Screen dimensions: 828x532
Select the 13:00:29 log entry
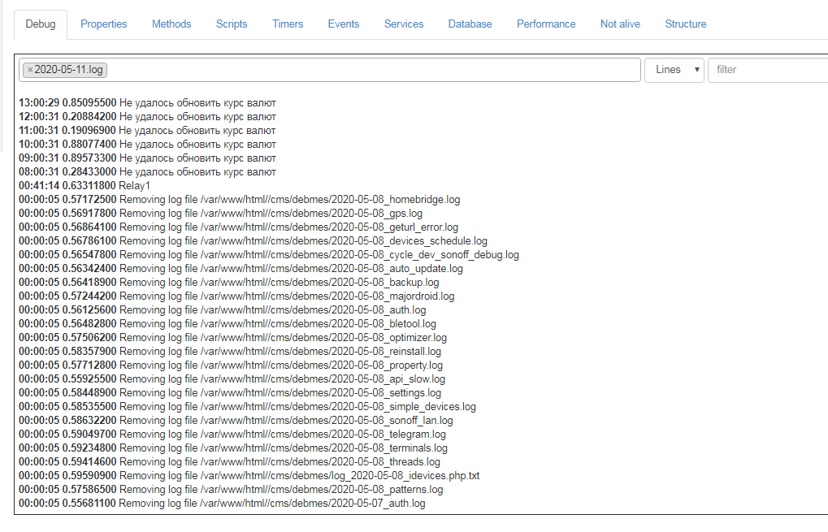point(147,103)
